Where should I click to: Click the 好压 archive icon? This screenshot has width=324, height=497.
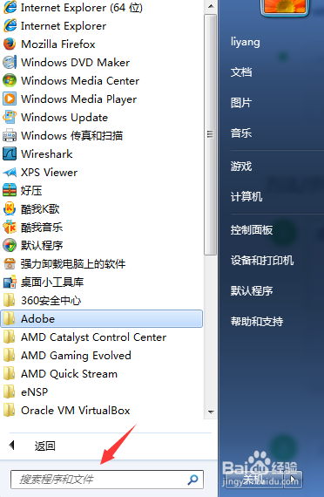(10, 190)
